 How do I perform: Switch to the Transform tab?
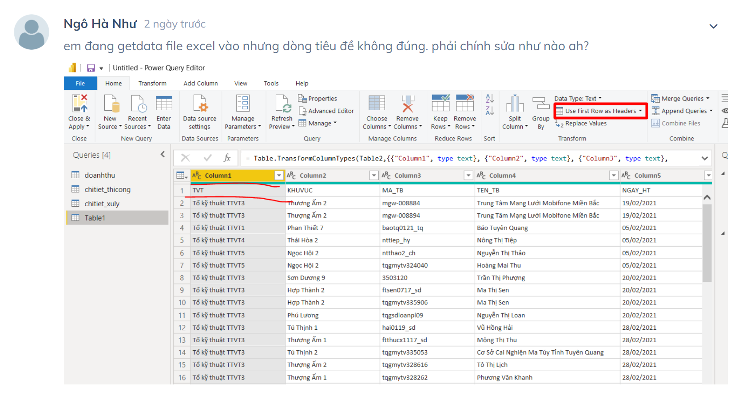[x=152, y=84]
